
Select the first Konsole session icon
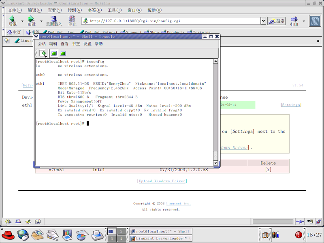pos(54,53)
